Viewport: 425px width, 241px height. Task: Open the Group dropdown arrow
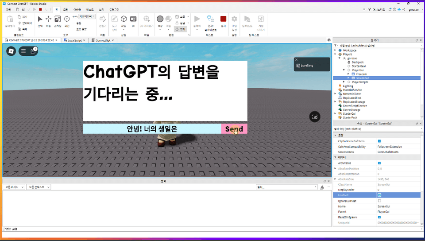(x=188, y=17)
